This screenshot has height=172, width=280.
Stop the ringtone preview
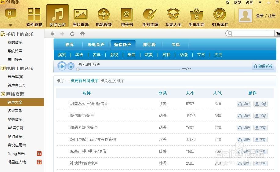coord(71,67)
